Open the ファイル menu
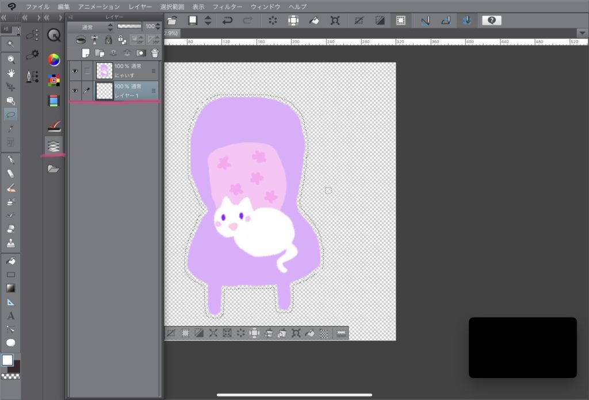This screenshot has width=589, height=400. [x=37, y=6]
